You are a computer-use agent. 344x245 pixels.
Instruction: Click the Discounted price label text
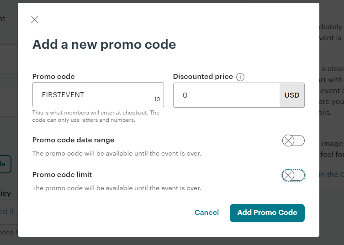click(203, 77)
